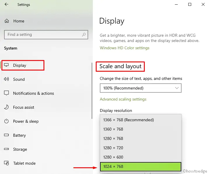Image resolution: width=209 pixels, height=174 pixels.
Task: Click the Notifications & actions icon
Action: coord(7,93)
